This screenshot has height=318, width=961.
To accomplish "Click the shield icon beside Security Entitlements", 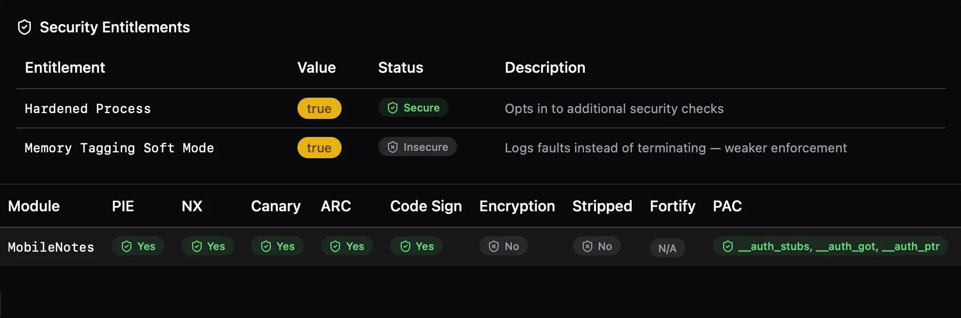I will tap(24, 27).
